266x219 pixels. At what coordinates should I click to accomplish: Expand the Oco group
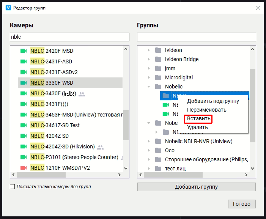point(149,150)
